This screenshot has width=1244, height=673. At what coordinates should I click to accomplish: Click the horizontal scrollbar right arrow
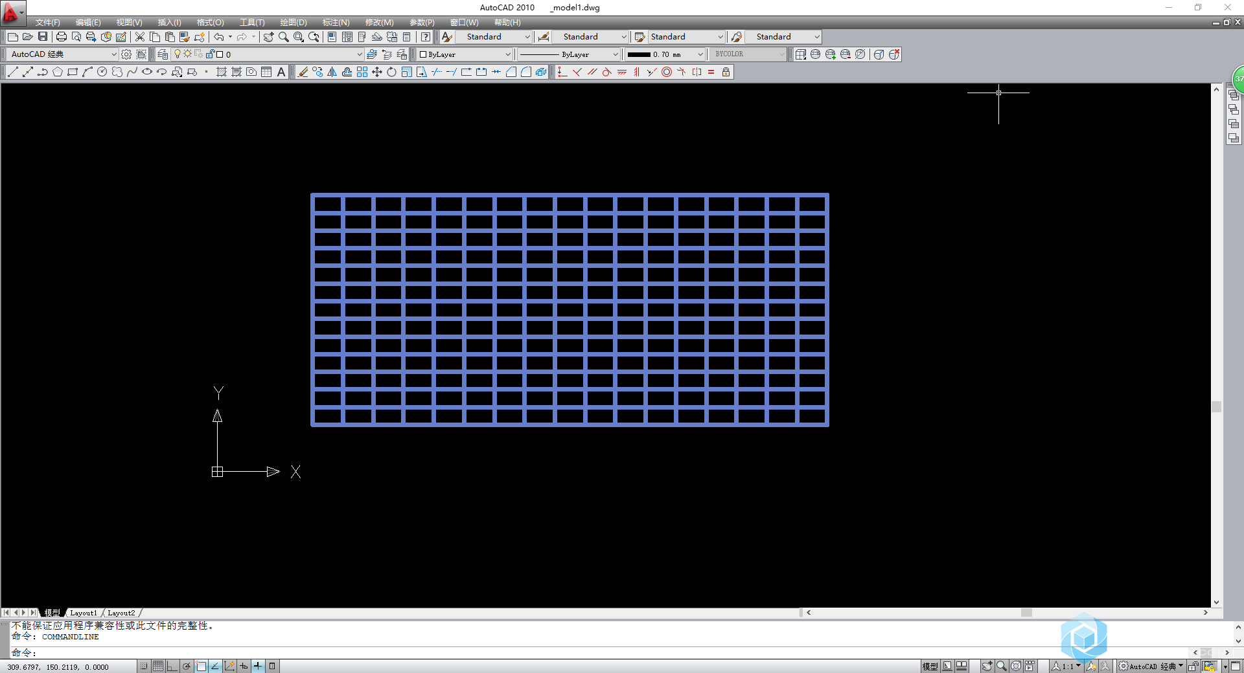(1206, 613)
